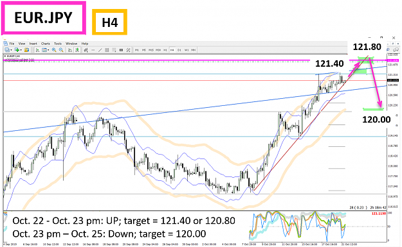This screenshot has height=247, width=402.
Task: Select the Text Label tool icon
Action: click(x=121, y=50)
